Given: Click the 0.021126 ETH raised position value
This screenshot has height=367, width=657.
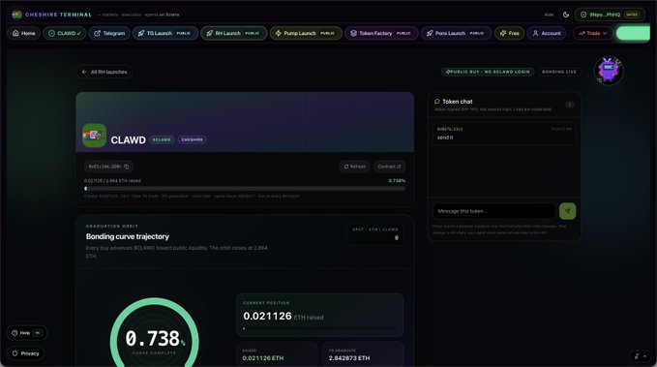Looking at the screenshot, I should (x=267, y=316).
